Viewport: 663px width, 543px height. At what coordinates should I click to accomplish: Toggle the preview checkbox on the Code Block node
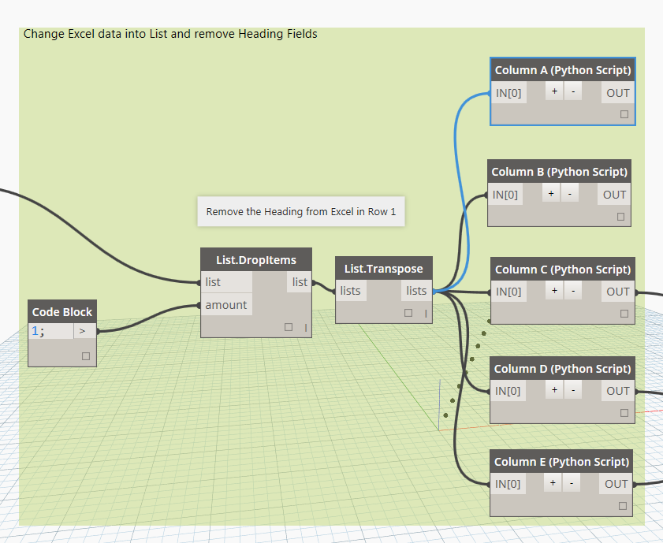click(87, 356)
